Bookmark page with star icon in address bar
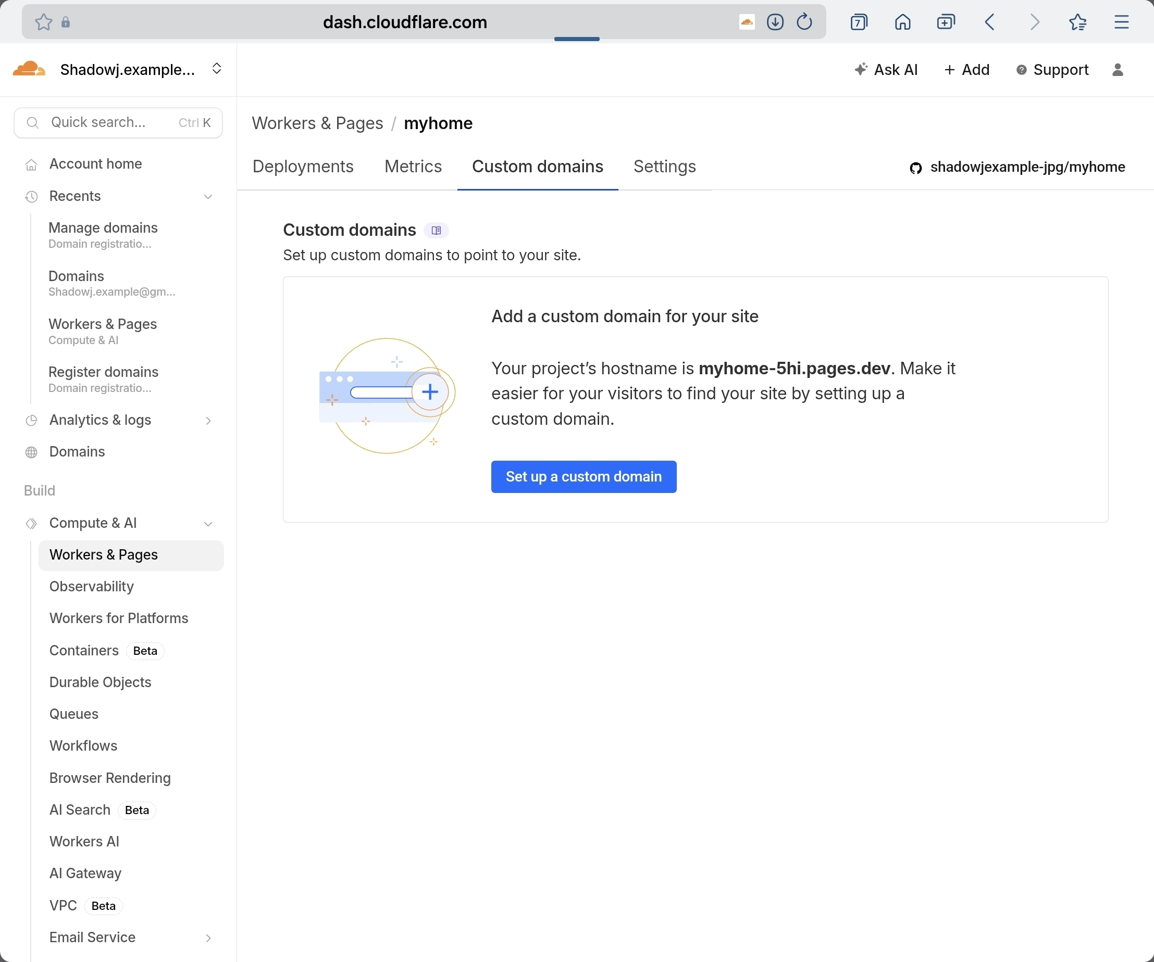The height and width of the screenshot is (962, 1154). click(x=43, y=22)
